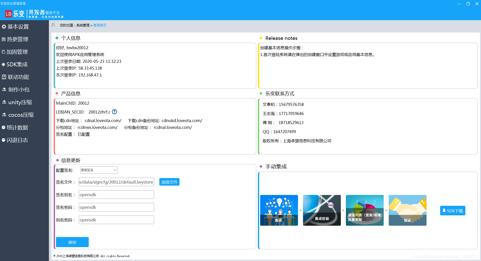Click the 签名文件 path field
481x261 pixels.
pyautogui.click(x=116, y=182)
